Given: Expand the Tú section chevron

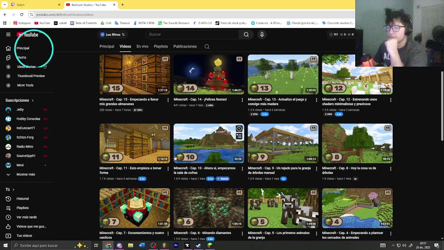Looking at the screenshot, I should coord(13,190).
